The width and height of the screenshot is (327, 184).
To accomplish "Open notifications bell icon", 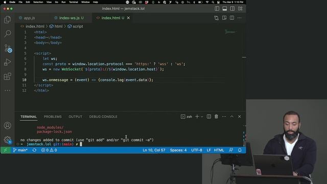I will point(240,150).
